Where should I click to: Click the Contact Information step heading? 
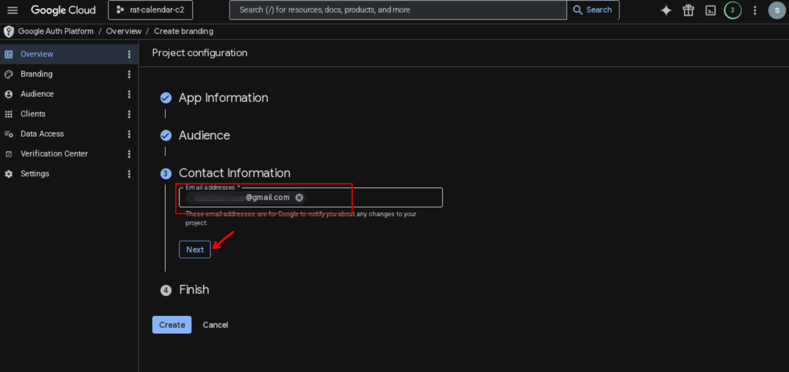[x=235, y=173]
